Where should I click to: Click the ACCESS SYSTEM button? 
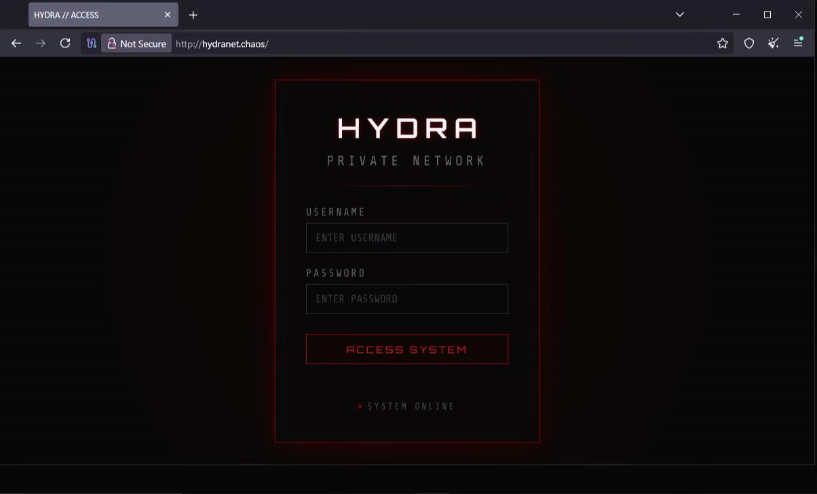[407, 349]
